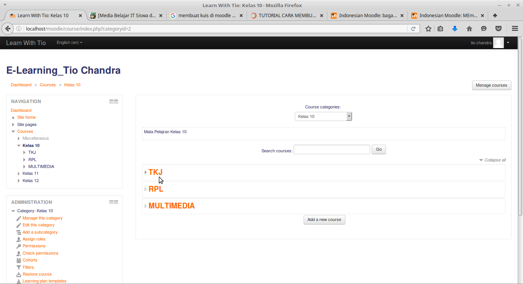Click the Manage courses button

coord(491,85)
